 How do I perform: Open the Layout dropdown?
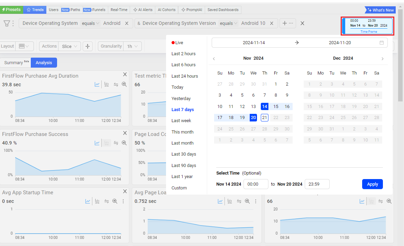click(24, 46)
